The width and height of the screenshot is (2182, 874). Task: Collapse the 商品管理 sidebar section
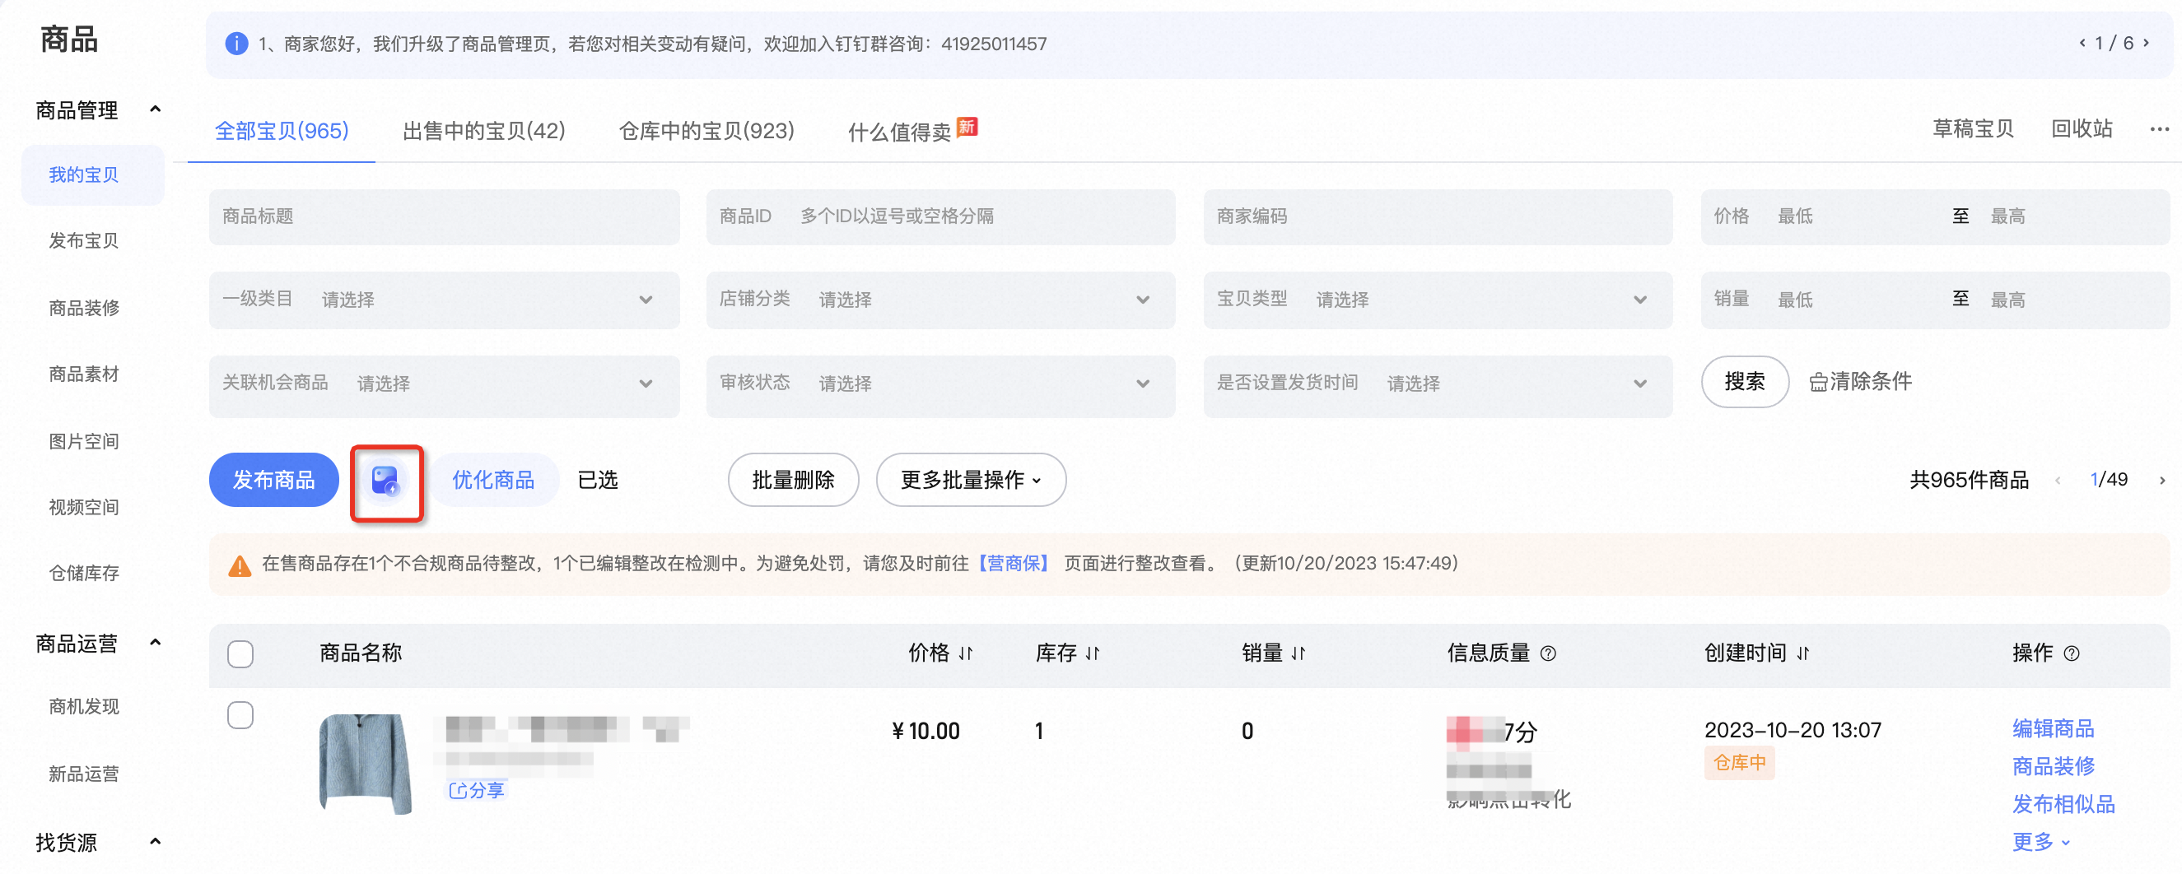click(x=155, y=109)
